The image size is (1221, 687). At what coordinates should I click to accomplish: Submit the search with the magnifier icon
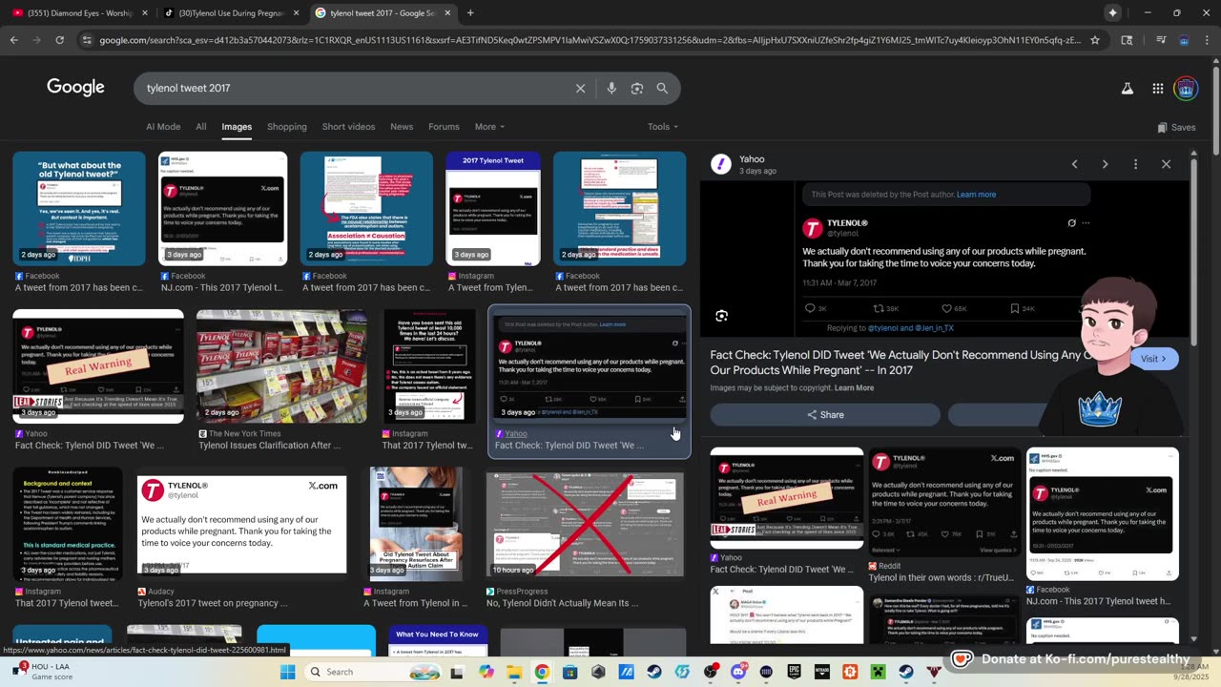[662, 88]
